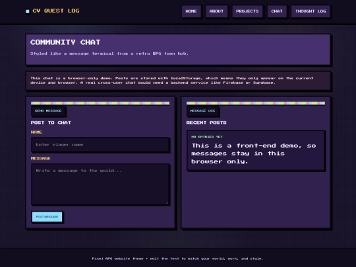
Task: Click the Recent Posts heading
Action: tap(206, 123)
